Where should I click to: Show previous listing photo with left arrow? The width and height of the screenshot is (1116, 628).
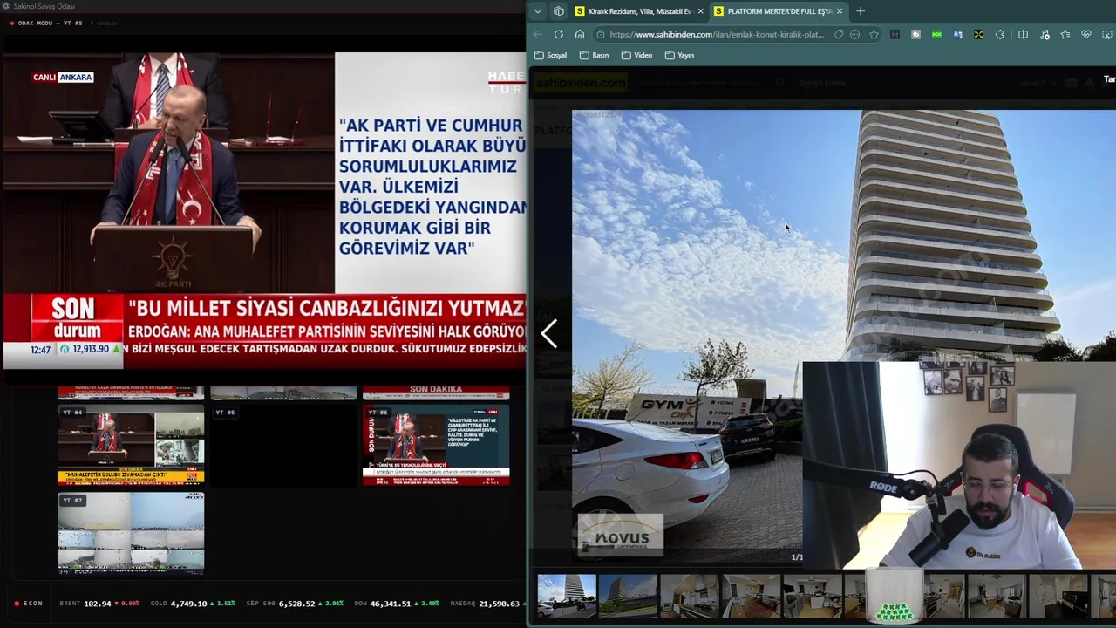(x=549, y=333)
